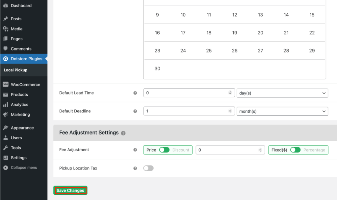Open the Products menu item
337x200 pixels.
tap(19, 94)
